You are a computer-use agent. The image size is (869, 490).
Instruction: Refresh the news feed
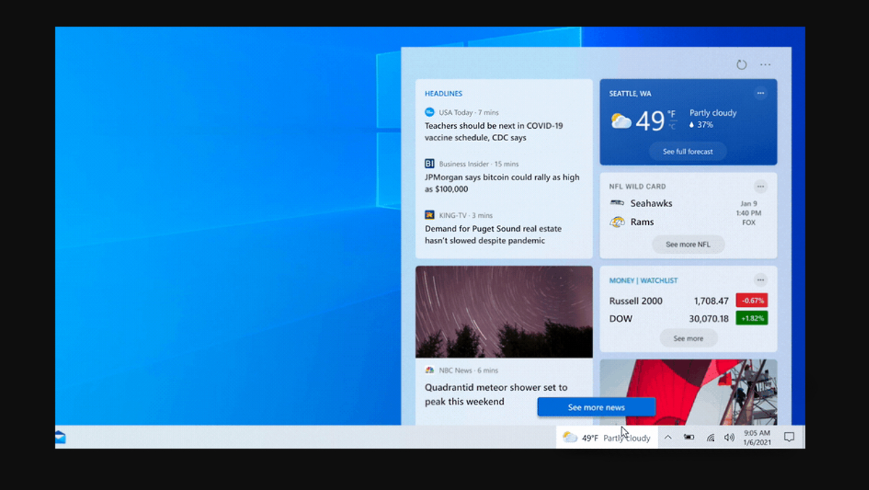point(742,64)
